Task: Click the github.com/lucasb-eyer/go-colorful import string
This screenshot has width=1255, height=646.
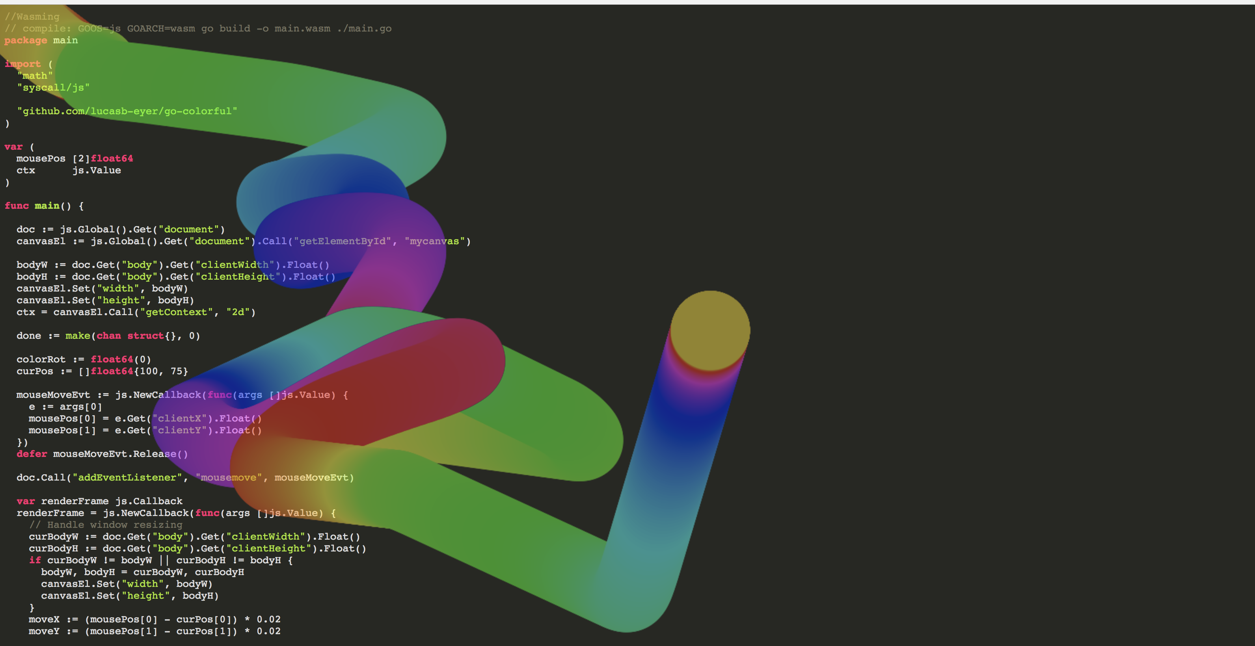Action: 127,111
